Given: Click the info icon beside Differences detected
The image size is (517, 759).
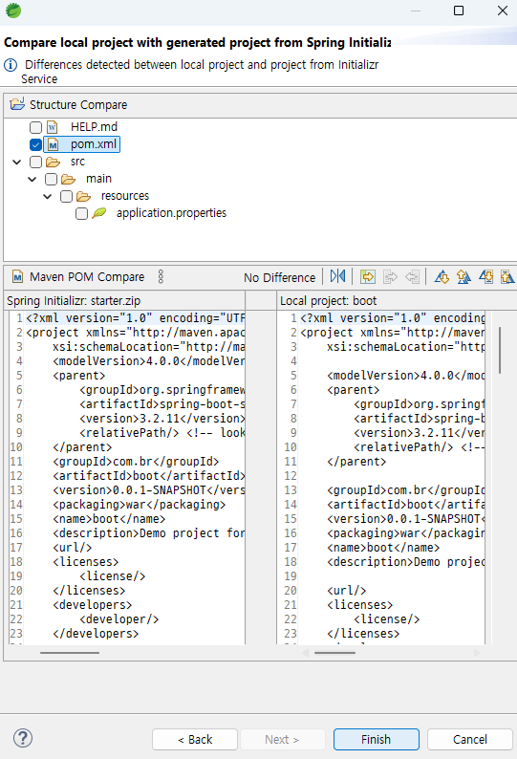Looking at the screenshot, I should tap(11, 65).
